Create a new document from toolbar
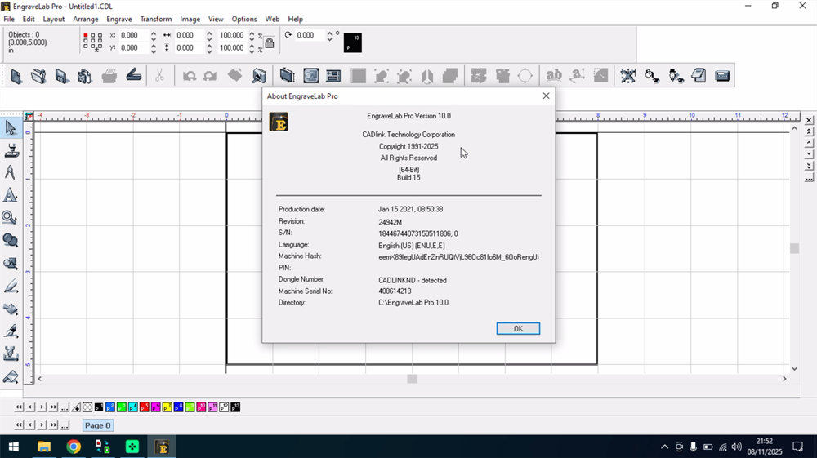The width and height of the screenshot is (817, 458). point(16,76)
